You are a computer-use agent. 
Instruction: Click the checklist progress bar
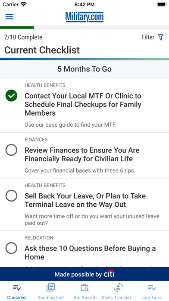(x=84, y=27)
